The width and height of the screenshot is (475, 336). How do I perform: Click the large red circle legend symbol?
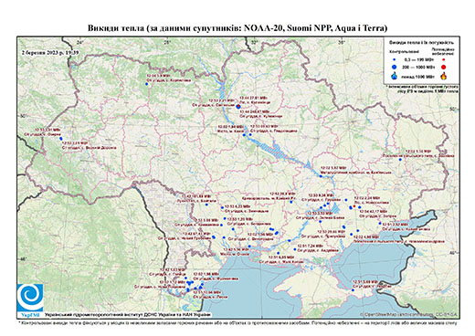tap(444, 68)
